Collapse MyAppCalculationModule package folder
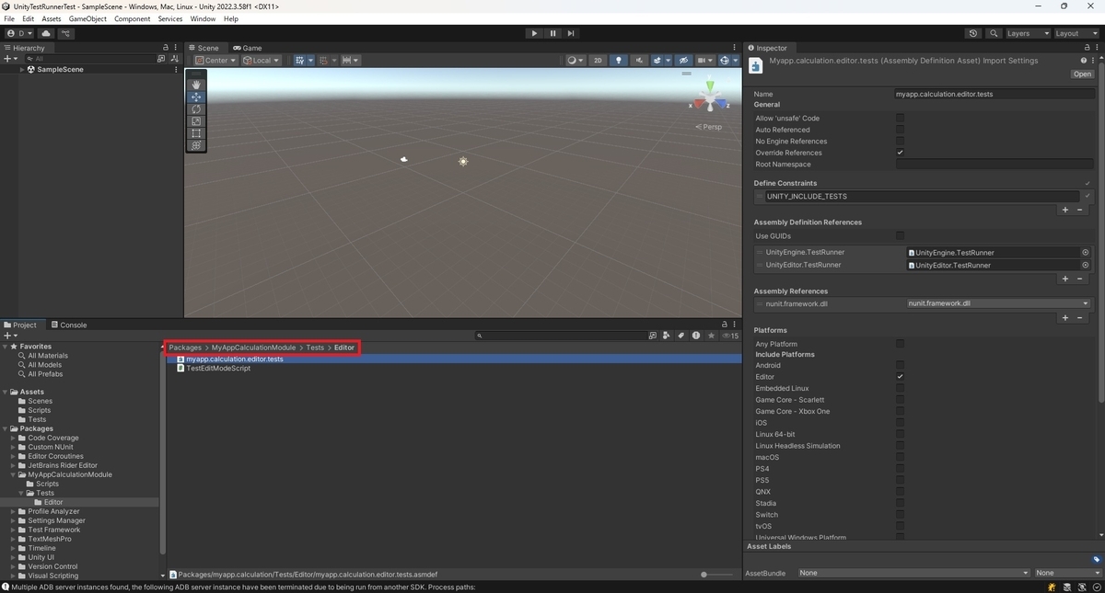The image size is (1105, 593). [14, 475]
